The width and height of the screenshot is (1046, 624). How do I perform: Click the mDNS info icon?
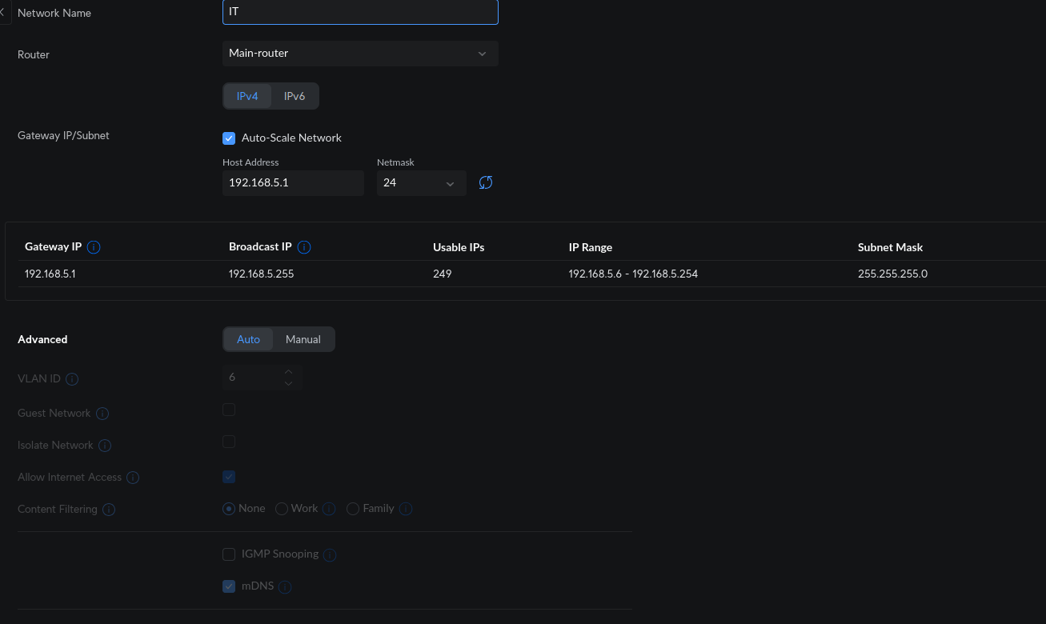click(285, 586)
